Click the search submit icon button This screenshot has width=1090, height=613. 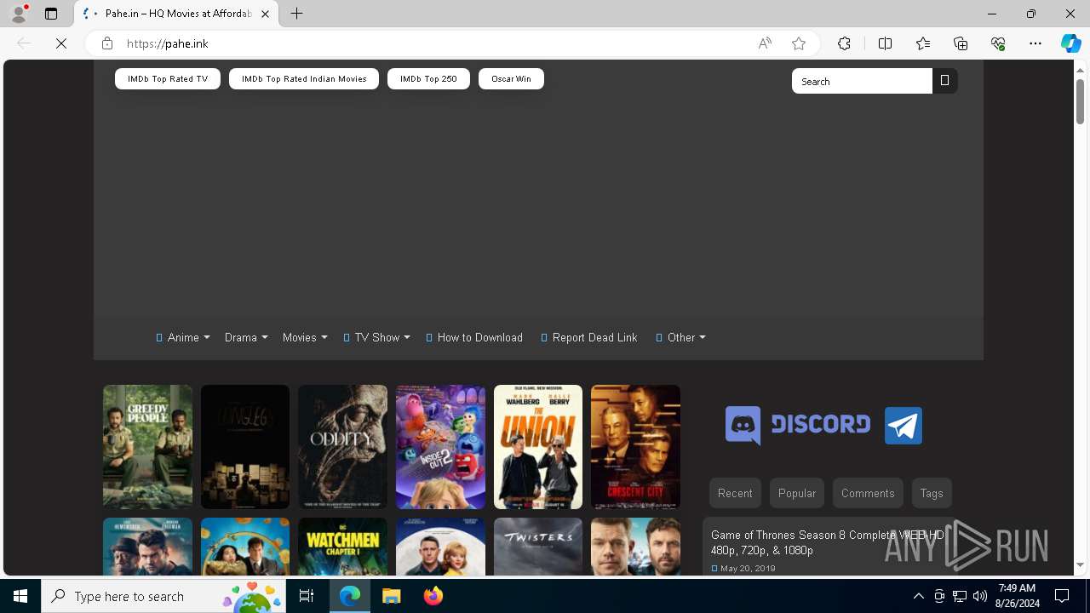pyautogui.click(x=944, y=81)
